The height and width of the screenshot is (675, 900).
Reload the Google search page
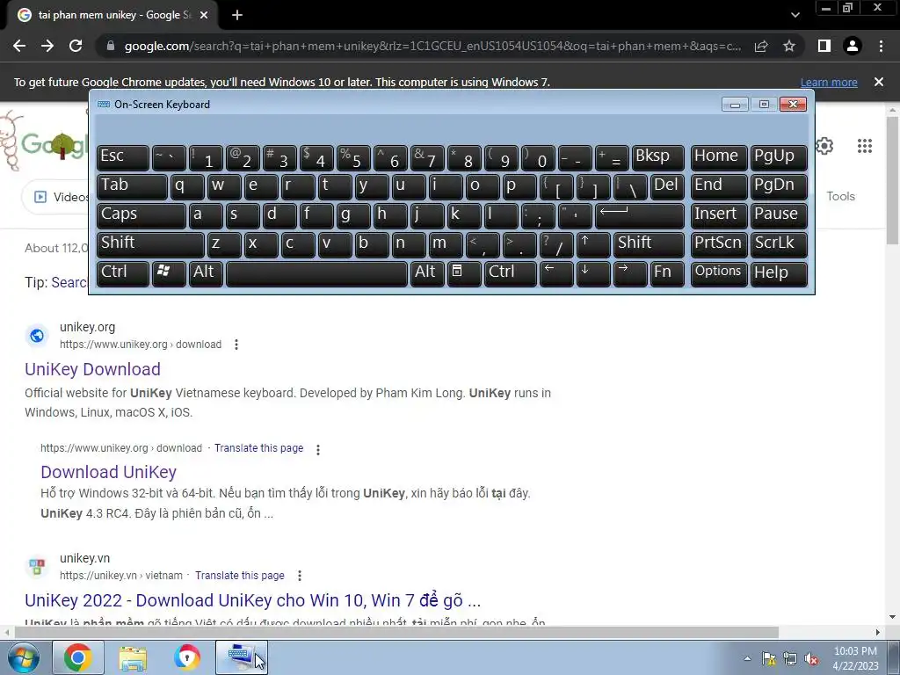[76, 46]
